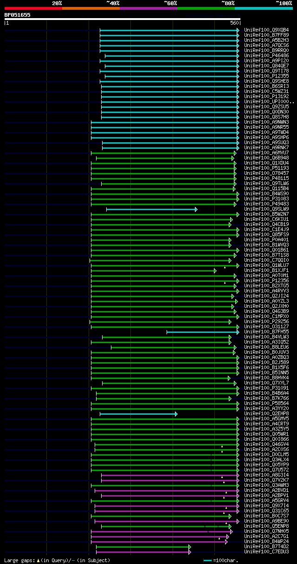Select the UniRef100_A4CRT9 label
The image size is (297, 564).
point(266,424)
